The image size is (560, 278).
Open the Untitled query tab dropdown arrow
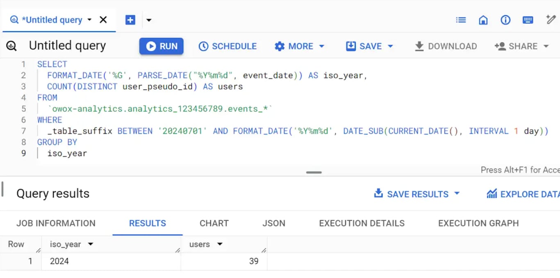coord(89,20)
